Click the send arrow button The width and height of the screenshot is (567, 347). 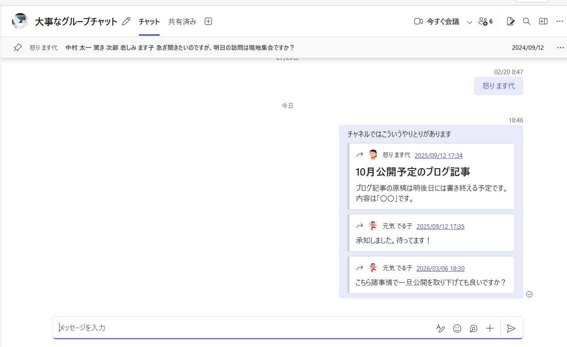(511, 328)
